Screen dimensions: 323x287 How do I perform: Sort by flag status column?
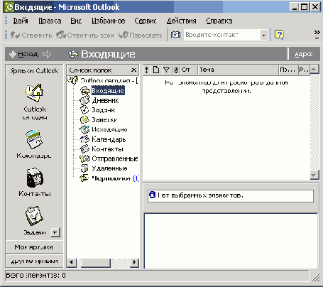pyautogui.click(x=167, y=70)
